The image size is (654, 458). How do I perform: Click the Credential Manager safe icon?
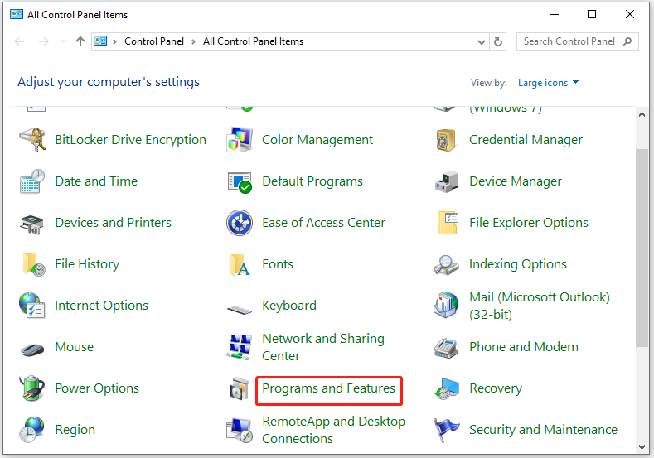447,140
